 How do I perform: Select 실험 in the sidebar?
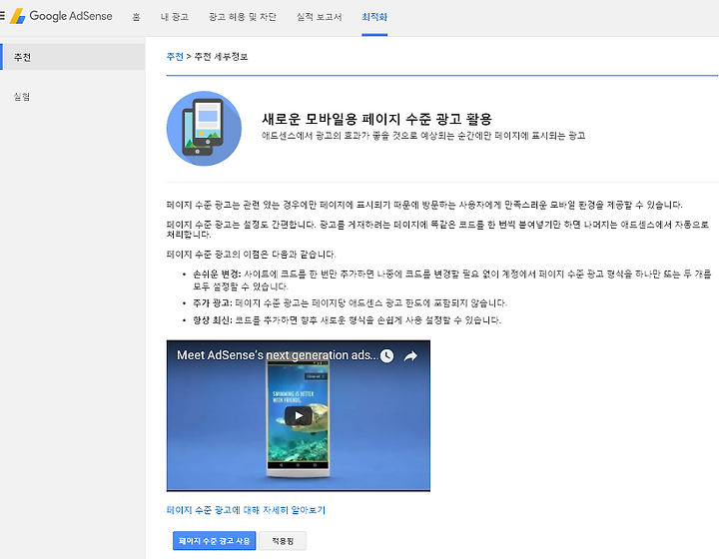(22, 96)
